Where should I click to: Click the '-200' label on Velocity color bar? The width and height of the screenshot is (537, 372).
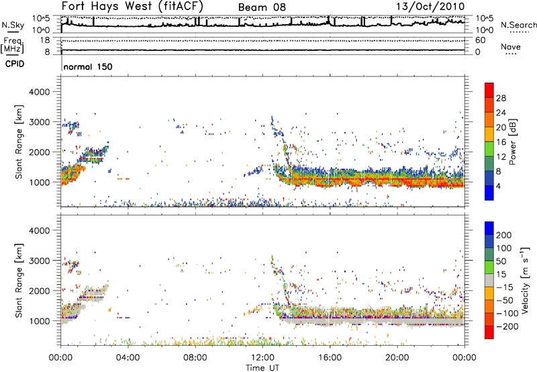(507, 326)
